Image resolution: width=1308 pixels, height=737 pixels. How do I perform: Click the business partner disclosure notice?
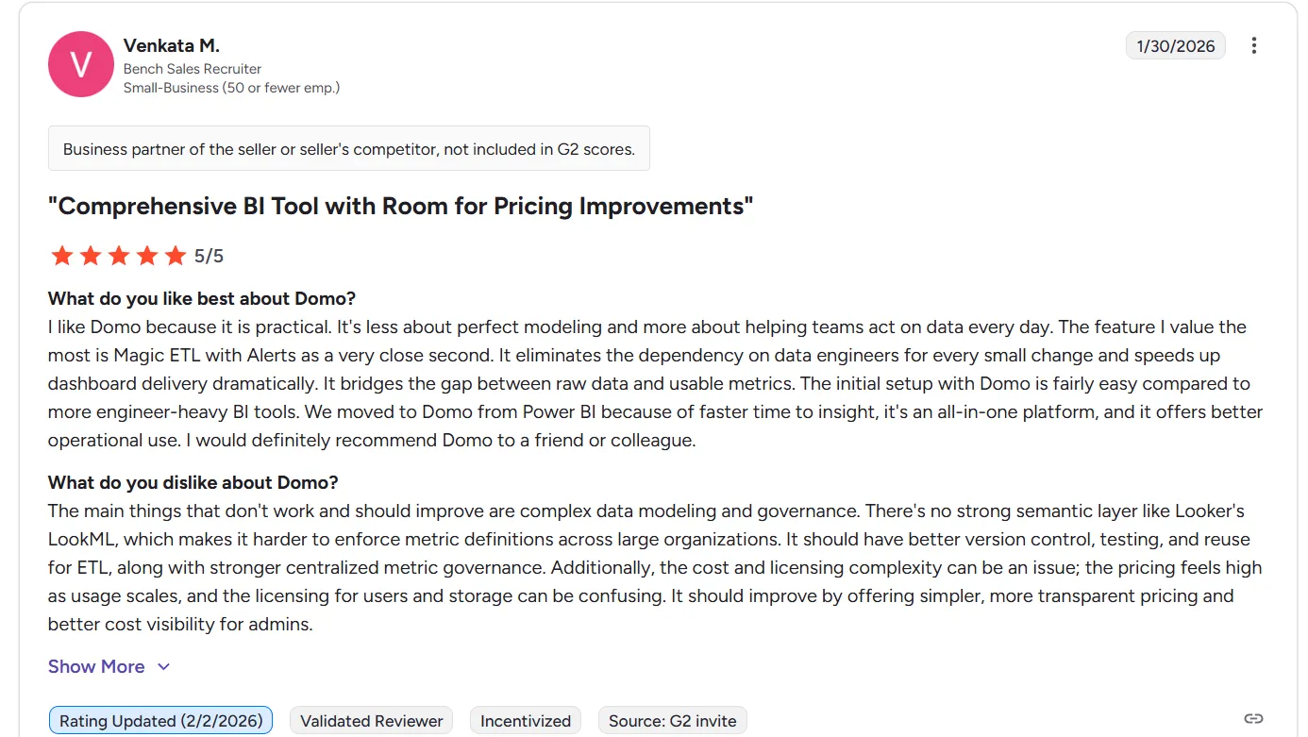click(348, 149)
